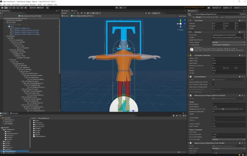247x156 pixels.
Task: Click the Step frame button
Action: click(x=125, y=8)
